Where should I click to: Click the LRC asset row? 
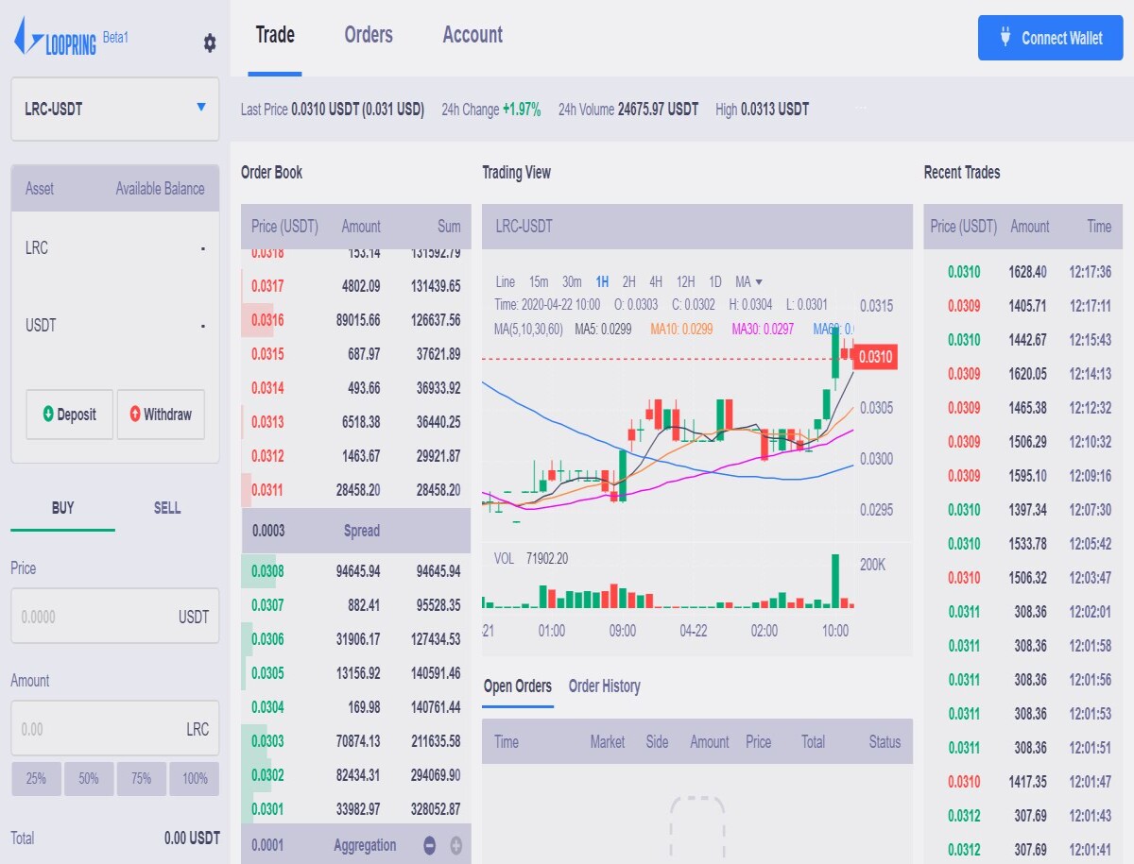pos(115,248)
